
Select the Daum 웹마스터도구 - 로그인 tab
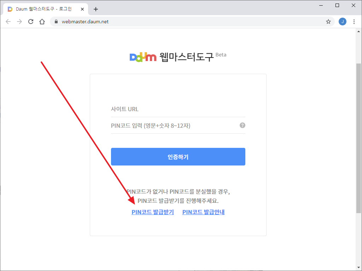pyautogui.click(x=46, y=9)
